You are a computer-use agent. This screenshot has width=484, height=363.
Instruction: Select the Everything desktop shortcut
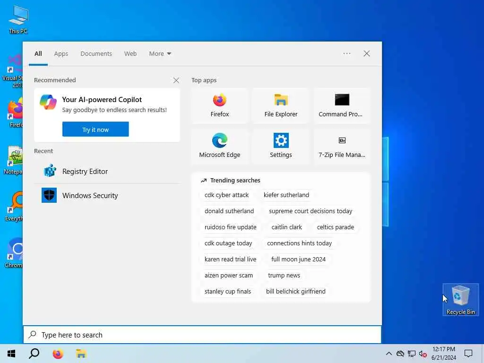click(14, 206)
